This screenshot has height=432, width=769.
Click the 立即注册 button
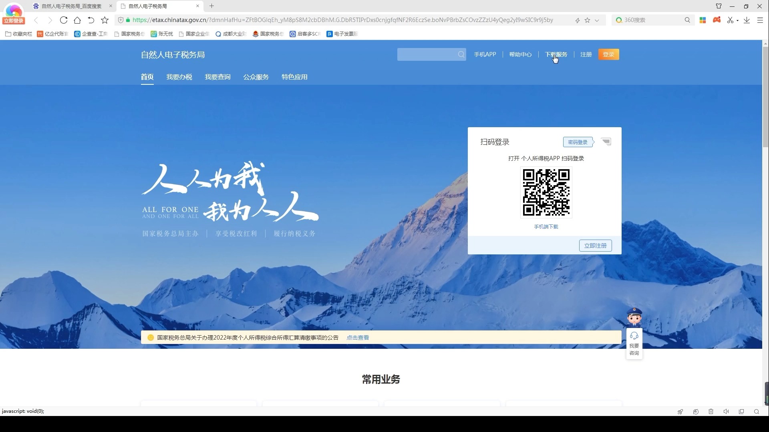point(595,245)
